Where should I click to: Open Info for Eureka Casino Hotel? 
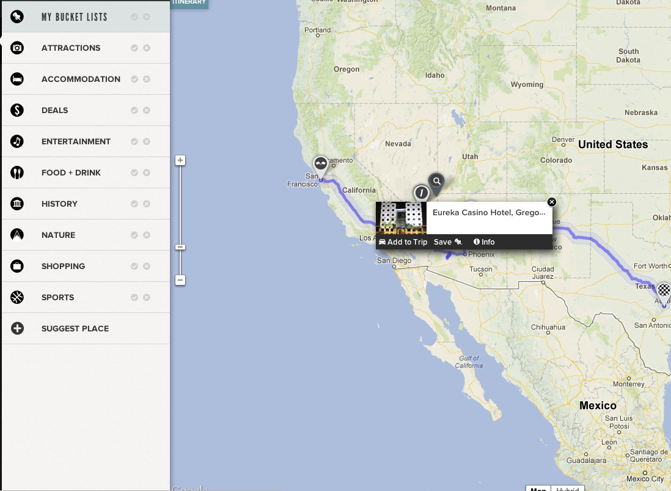click(484, 242)
